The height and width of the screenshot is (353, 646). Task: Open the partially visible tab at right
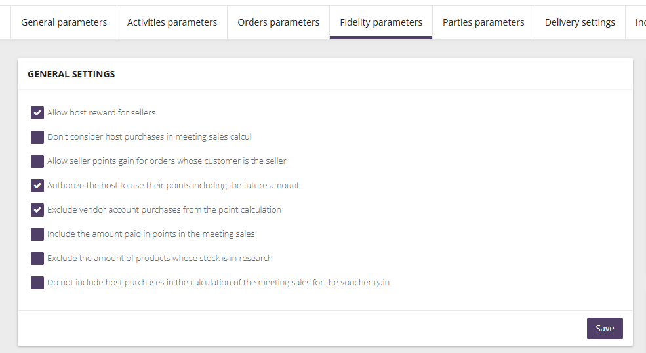point(638,22)
